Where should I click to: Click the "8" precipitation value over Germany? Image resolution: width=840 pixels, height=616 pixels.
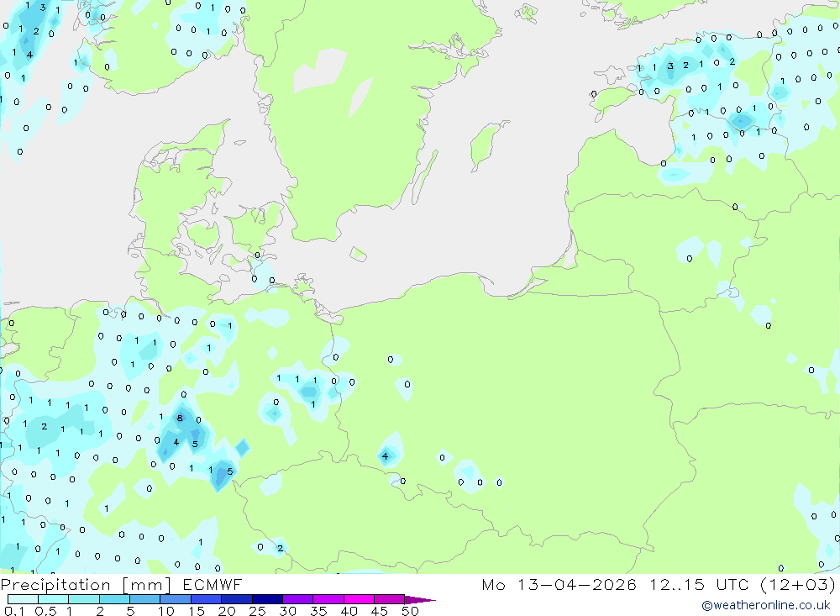point(180,419)
